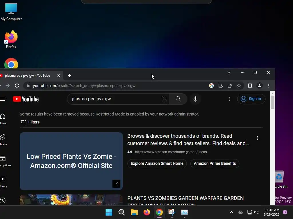Submit search with the magnifier button
293x219 pixels.
pyautogui.click(x=178, y=99)
